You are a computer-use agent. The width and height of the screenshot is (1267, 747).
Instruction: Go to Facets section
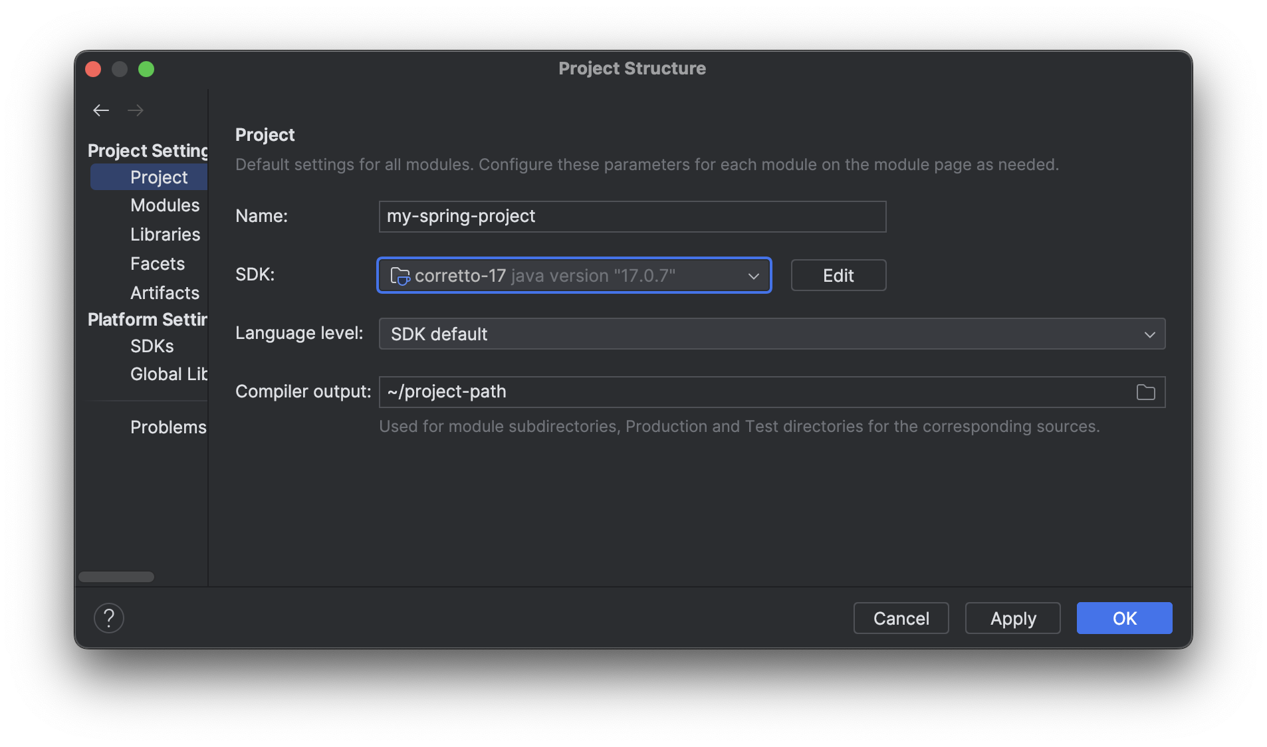(x=158, y=264)
